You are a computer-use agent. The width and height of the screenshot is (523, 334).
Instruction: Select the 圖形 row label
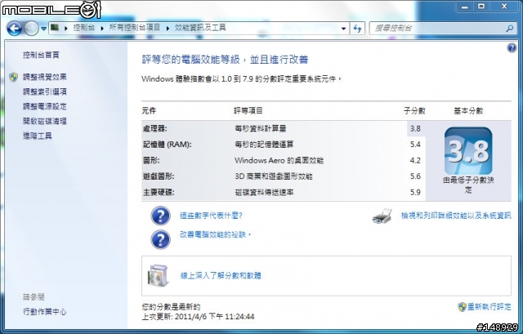(151, 160)
